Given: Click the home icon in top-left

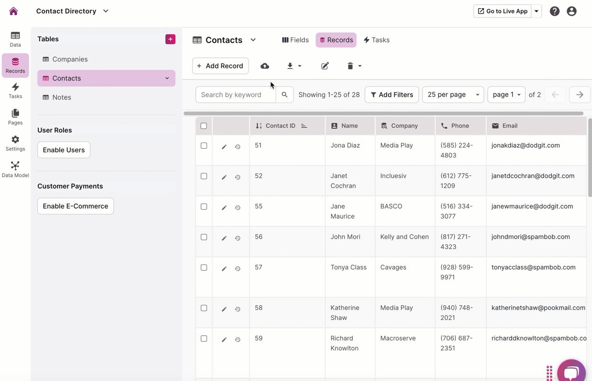Looking at the screenshot, I should (x=13, y=11).
